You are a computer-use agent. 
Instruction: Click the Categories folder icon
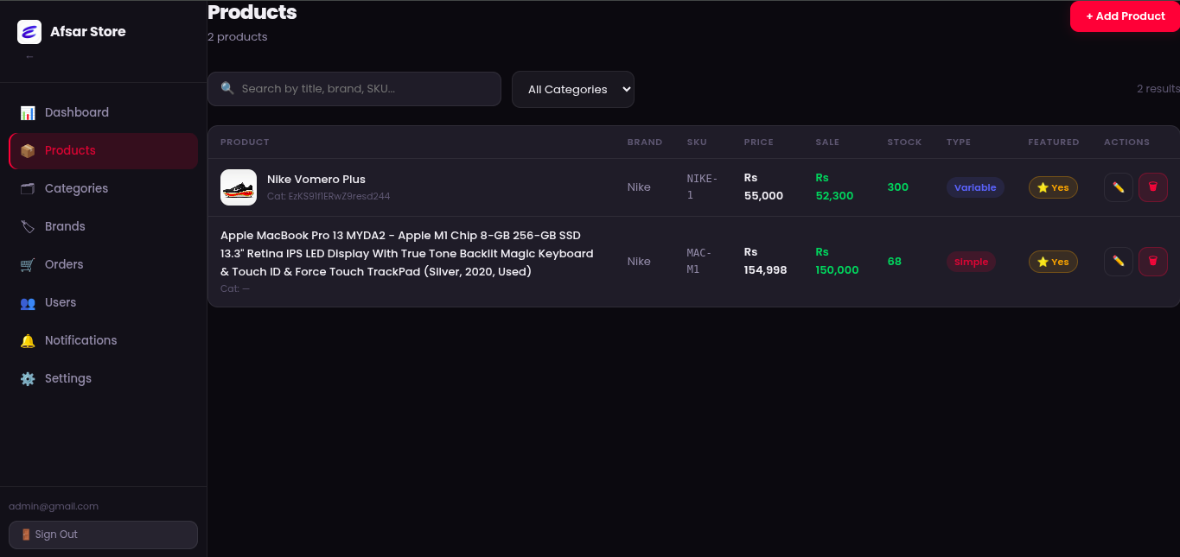28,188
